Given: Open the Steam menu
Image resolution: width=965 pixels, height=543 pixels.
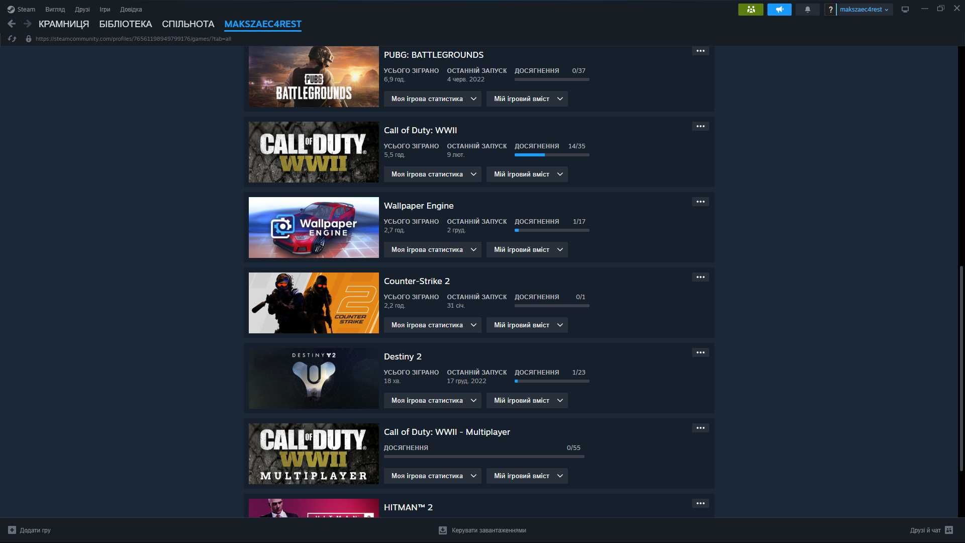Looking at the screenshot, I should [x=21, y=9].
